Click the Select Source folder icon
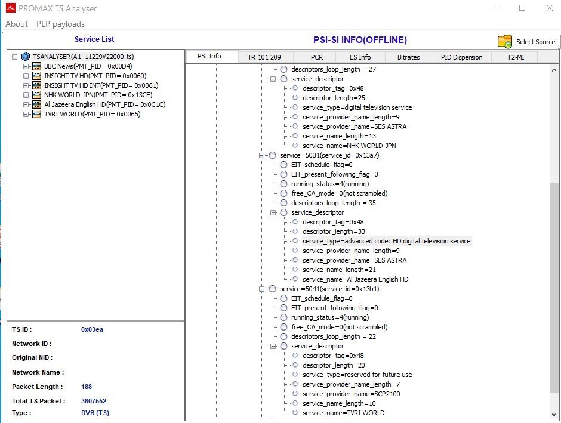Screen dimensions: 561x423 (x=505, y=42)
